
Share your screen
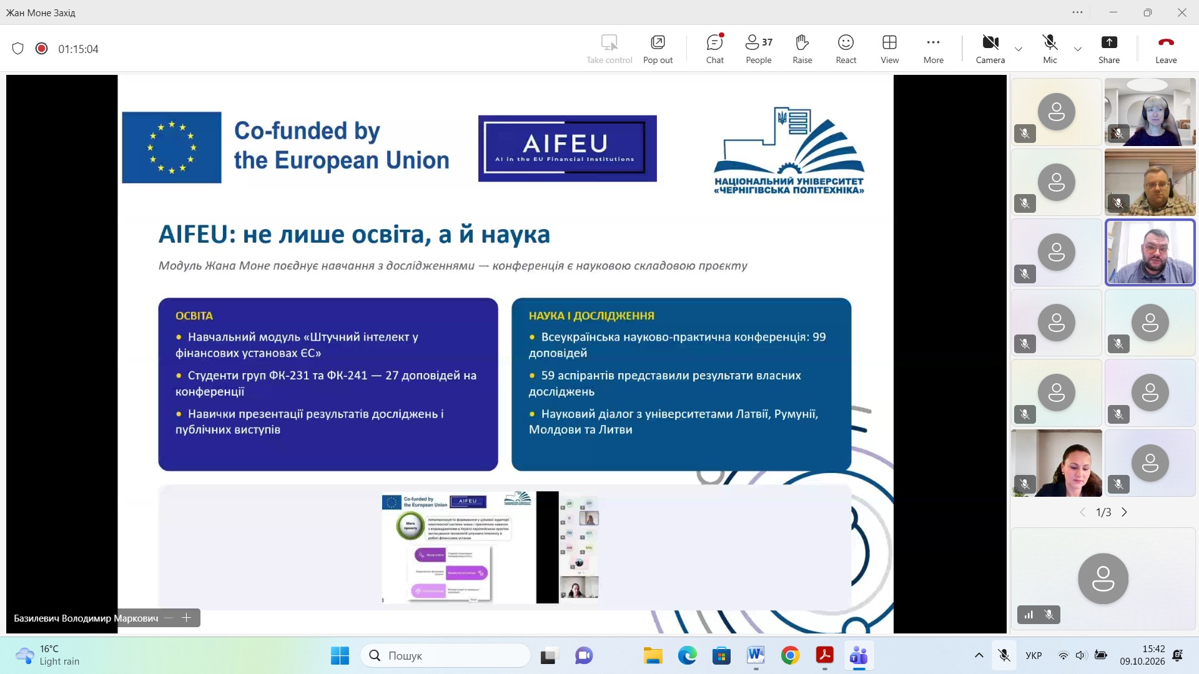coord(1109,49)
